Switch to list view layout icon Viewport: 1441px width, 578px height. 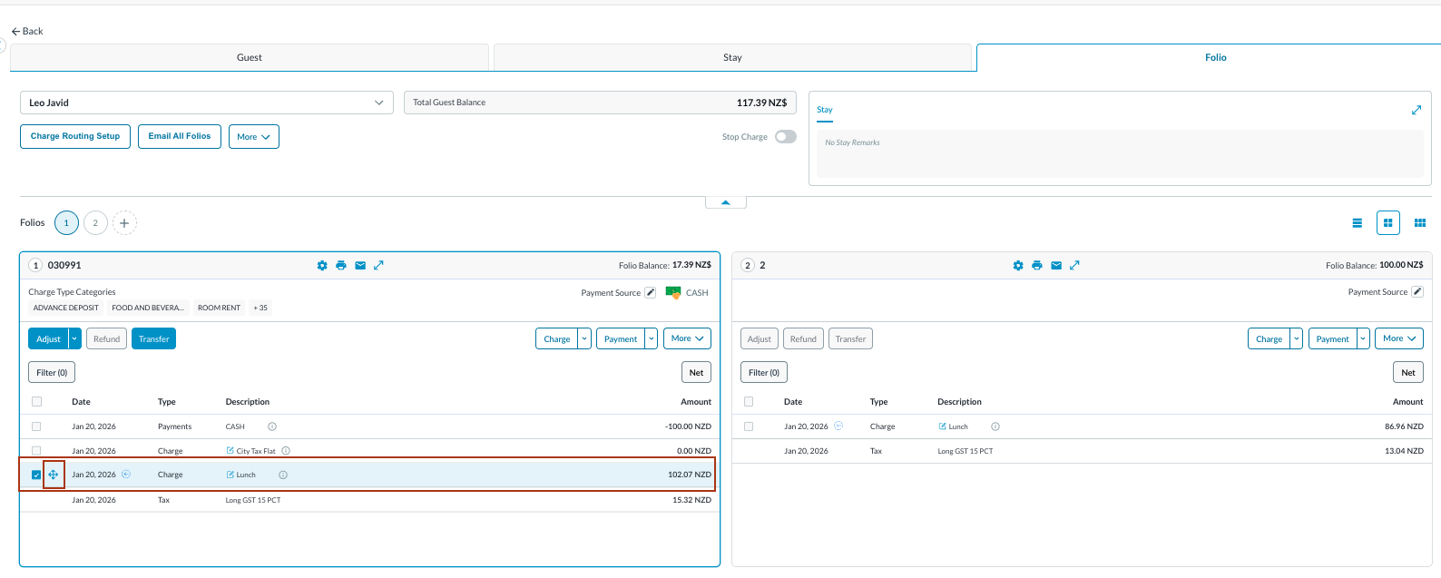pyautogui.click(x=1358, y=223)
